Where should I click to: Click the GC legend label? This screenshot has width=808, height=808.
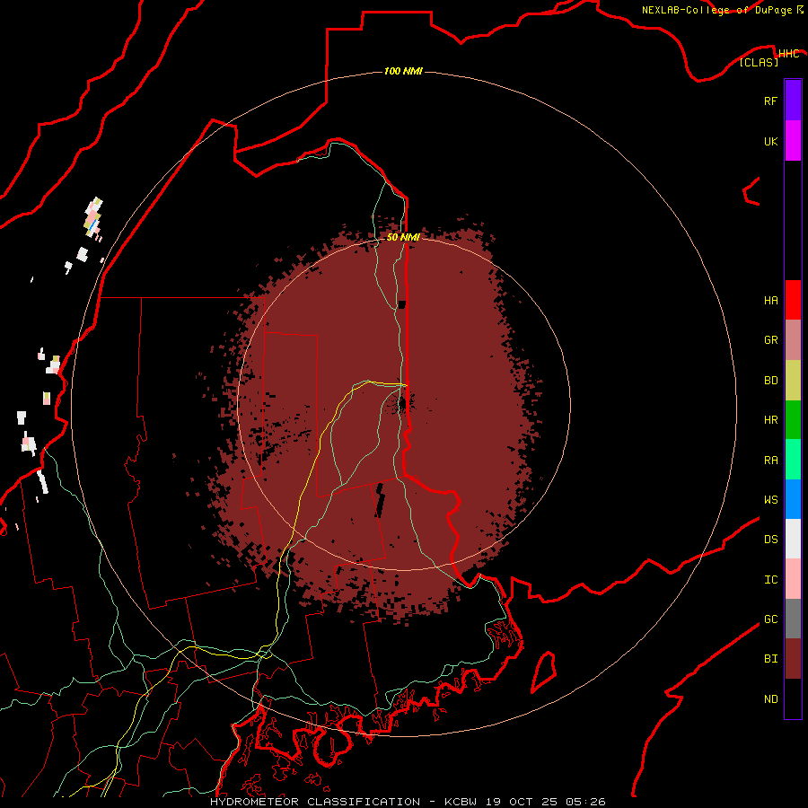pos(770,619)
